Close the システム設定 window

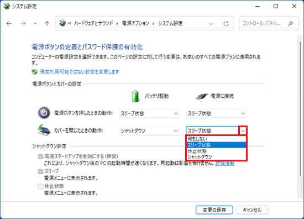point(294,6)
